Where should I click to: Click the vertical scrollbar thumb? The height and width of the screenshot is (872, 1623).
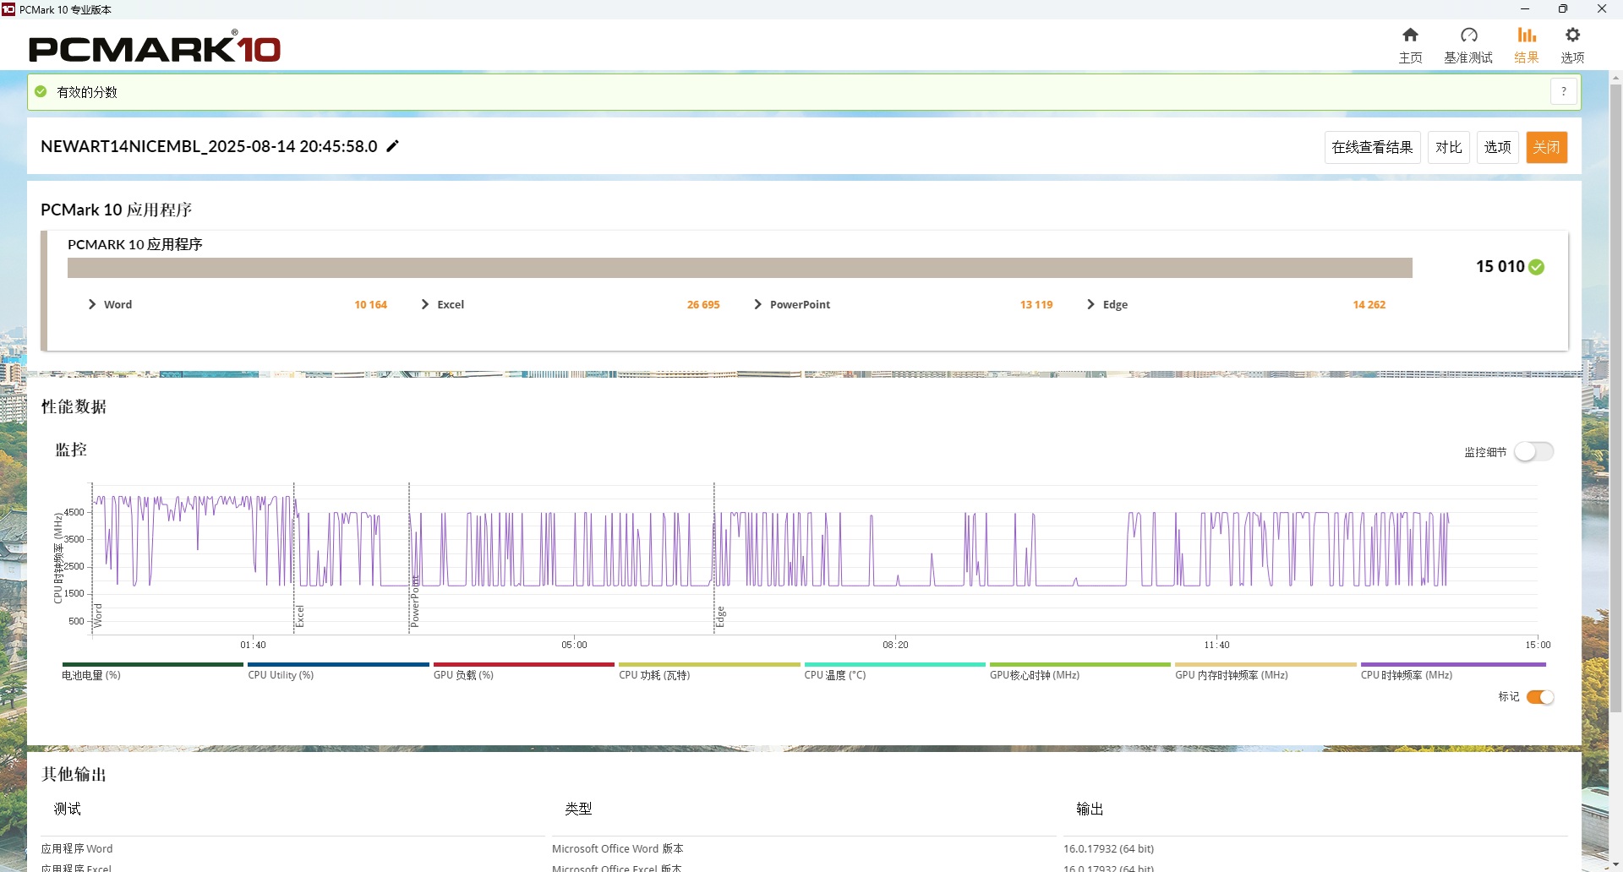pyautogui.click(x=1615, y=398)
